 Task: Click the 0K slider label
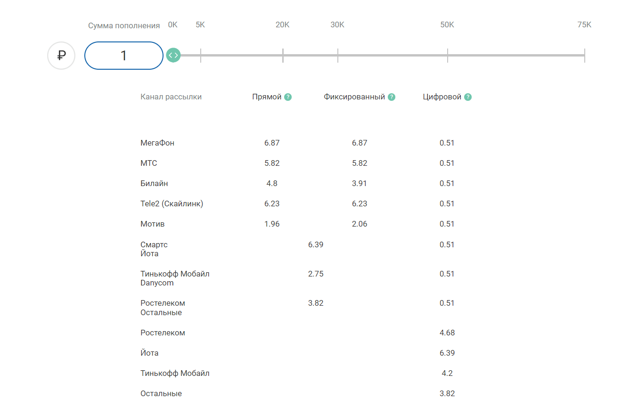click(173, 24)
